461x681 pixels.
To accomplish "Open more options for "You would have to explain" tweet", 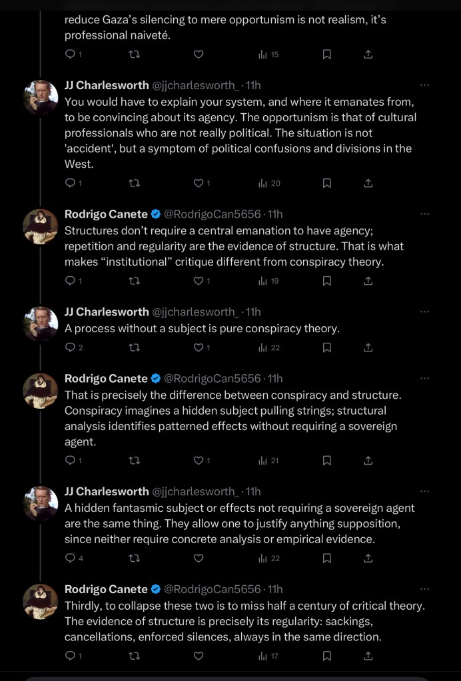I will tap(424, 85).
